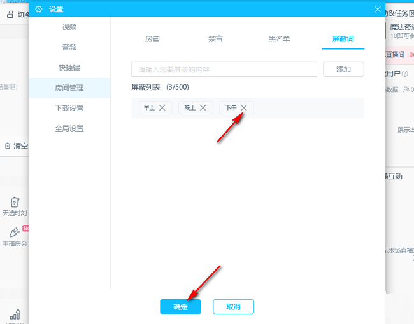
Task: Click the 清空 trash icon
Action: [x=8, y=145]
